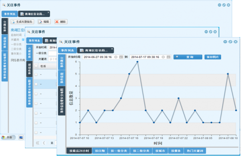Select the 按城市 chart view

pyautogui.click(x=160, y=151)
